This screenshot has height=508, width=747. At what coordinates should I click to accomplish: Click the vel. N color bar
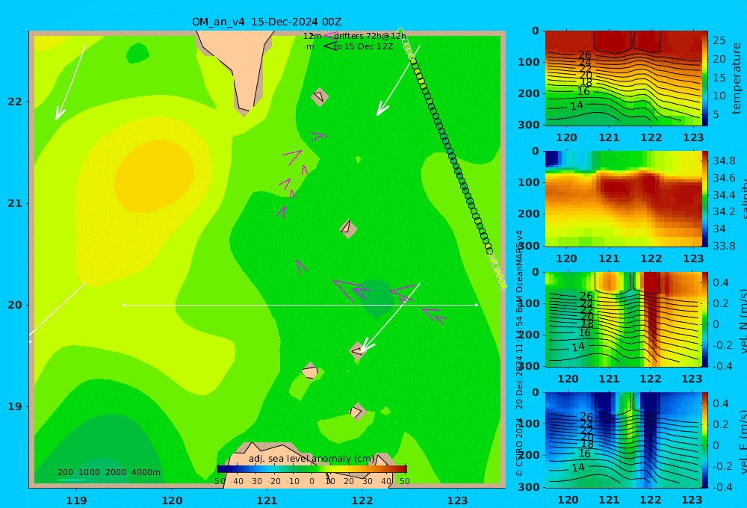tap(705, 319)
